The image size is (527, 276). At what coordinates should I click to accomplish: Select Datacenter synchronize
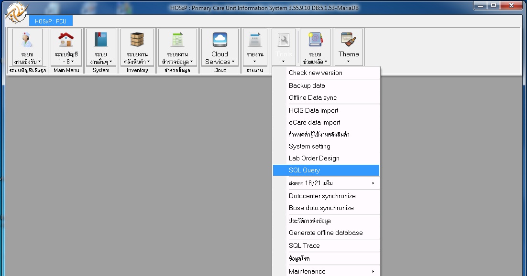pos(326,196)
